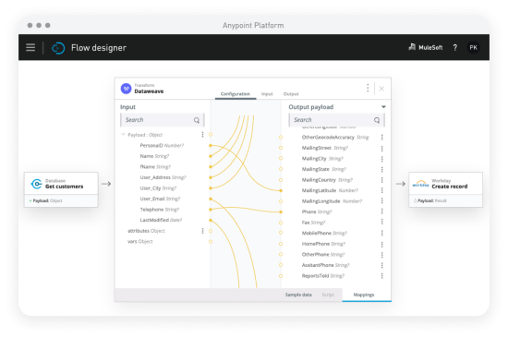Image resolution: width=508 pixels, height=338 pixels.
Task: Click the Input search magnifier icon
Action: point(197,120)
